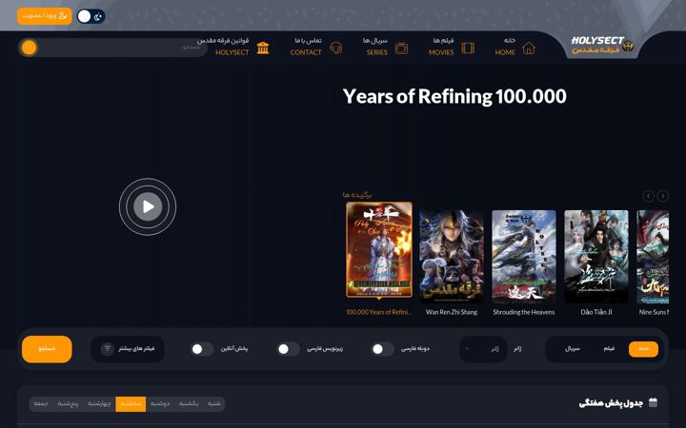Click the title 'Shrouding the Heavens'
Screen dimensions: 686x428
click(524, 312)
